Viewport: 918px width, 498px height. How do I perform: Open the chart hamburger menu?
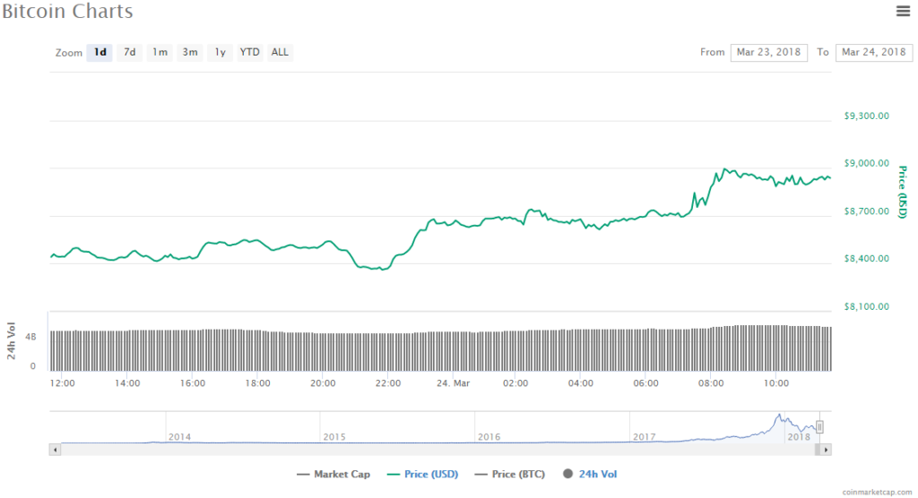point(903,11)
